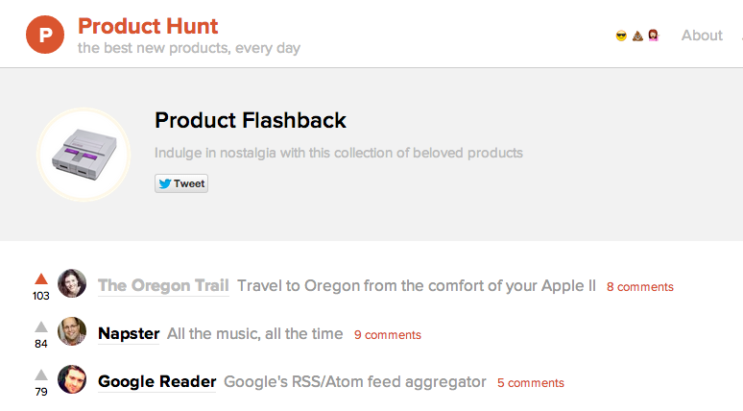Click the poop emoji in header
Viewport: 743px width, 411px height.
pos(637,36)
